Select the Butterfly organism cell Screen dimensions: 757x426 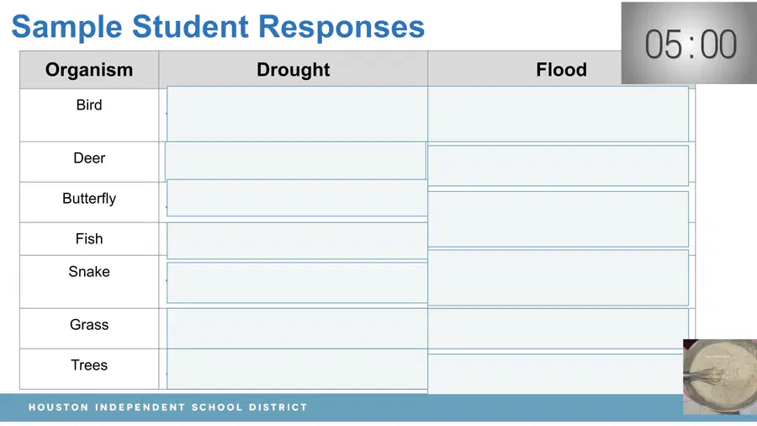89,202
